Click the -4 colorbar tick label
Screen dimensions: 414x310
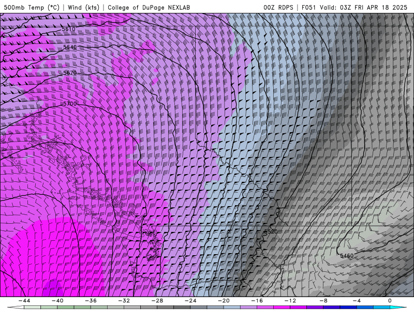click(x=357, y=301)
